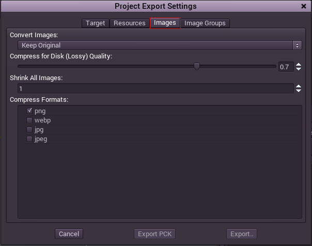This screenshot has width=312, height=246.
Task: Go to the Image Groups tab
Action: (205, 23)
